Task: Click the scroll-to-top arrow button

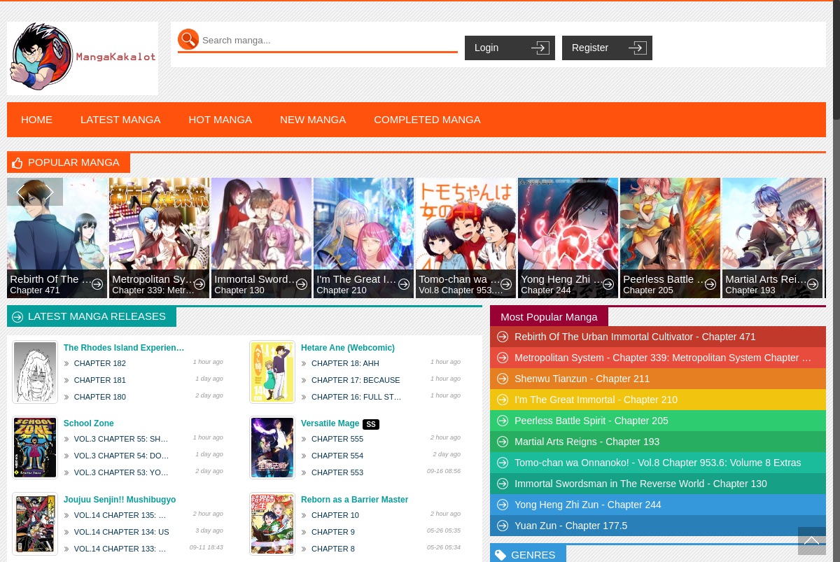Action: [812, 541]
